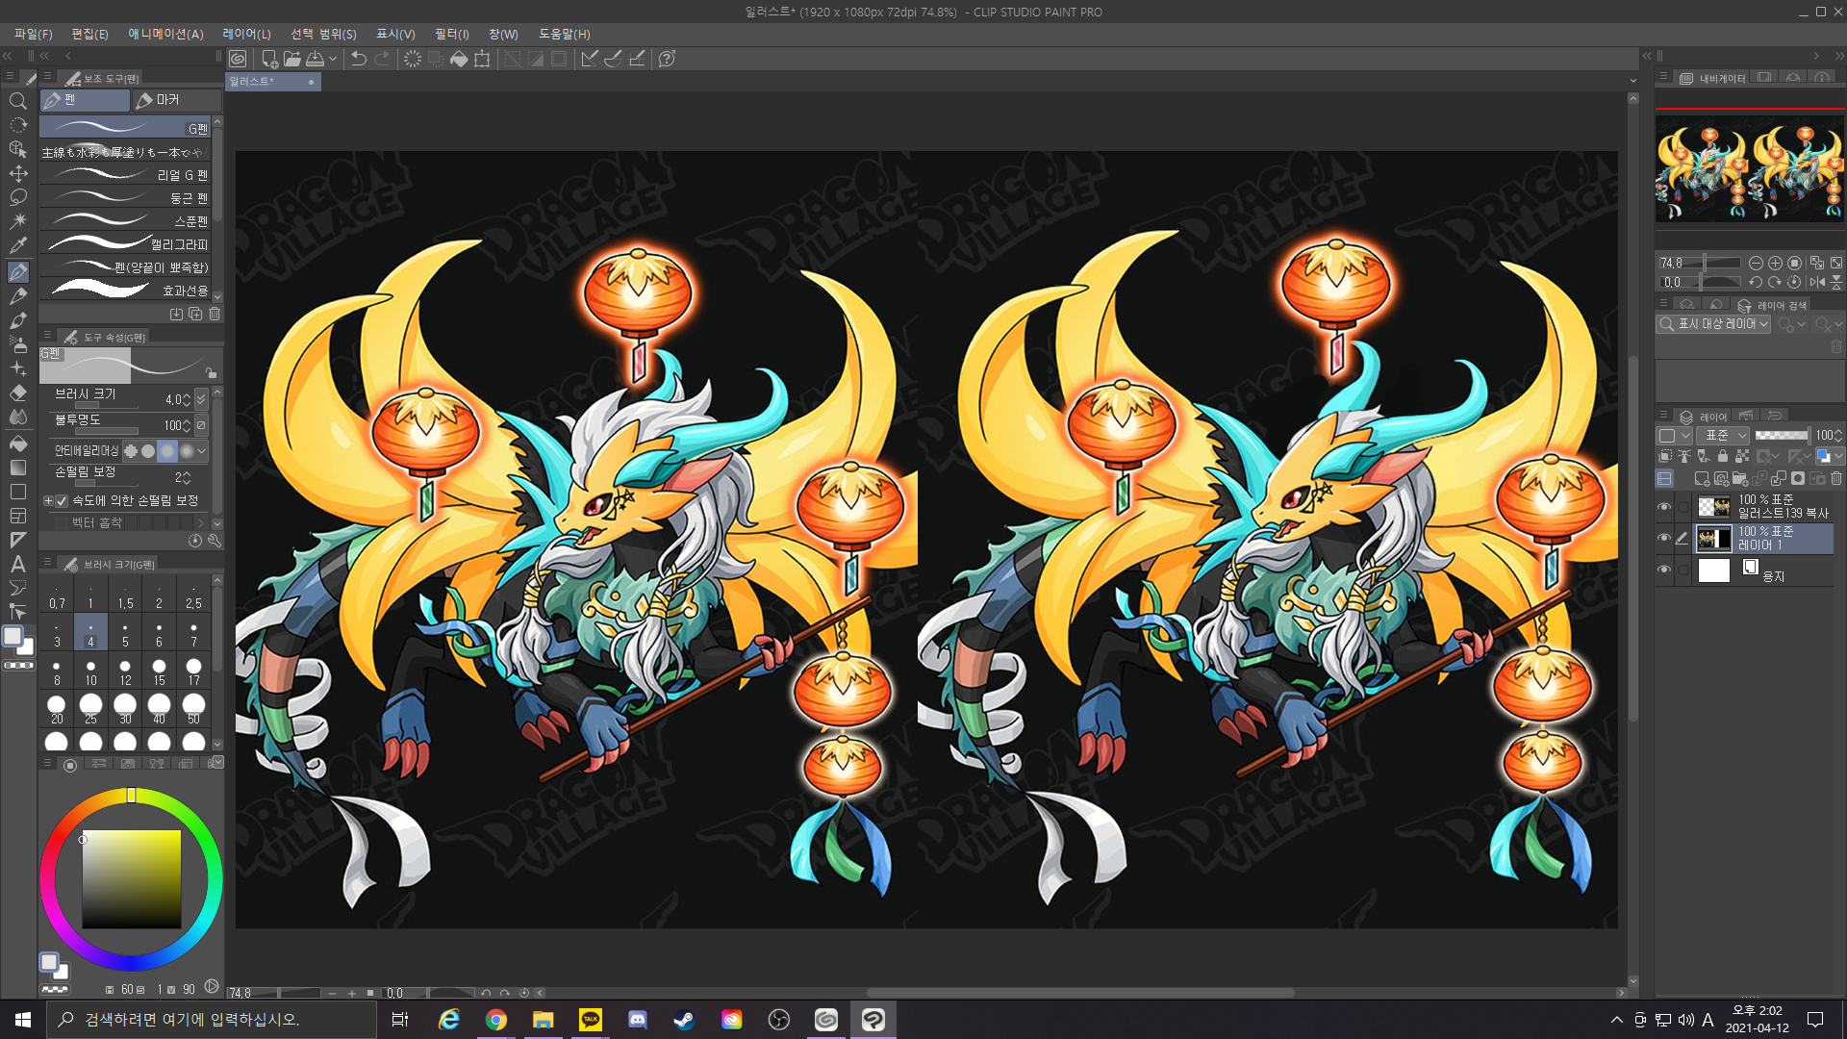
Task: Select the Text tool
Action: pos(17,565)
